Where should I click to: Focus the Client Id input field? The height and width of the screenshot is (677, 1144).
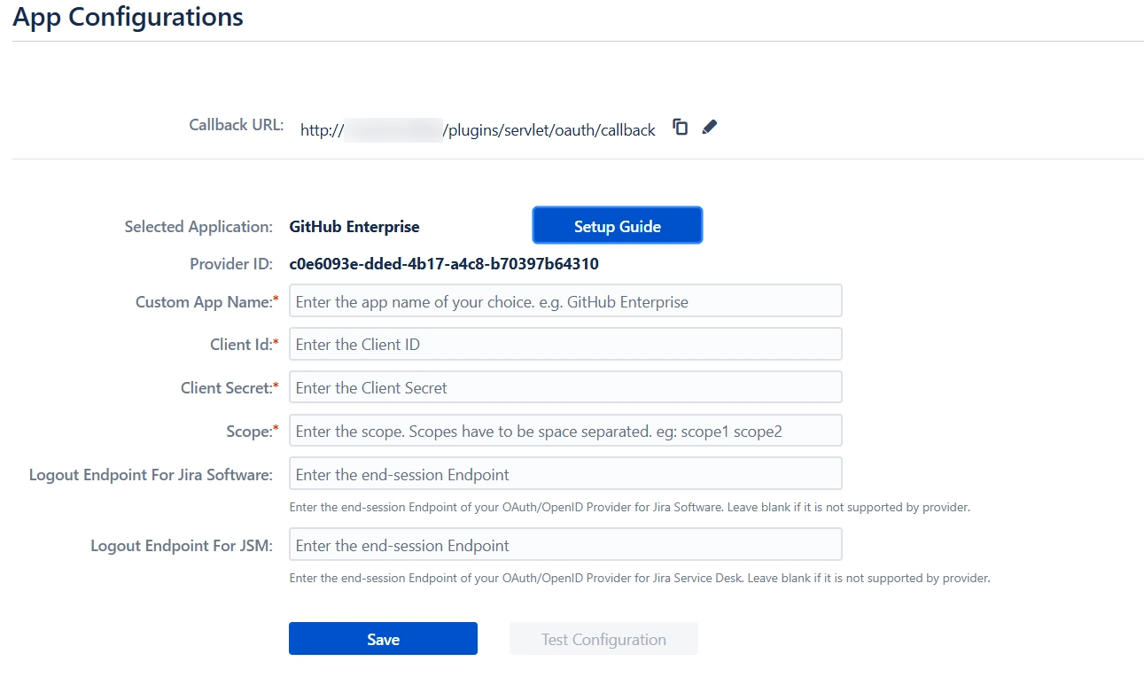[x=565, y=344]
